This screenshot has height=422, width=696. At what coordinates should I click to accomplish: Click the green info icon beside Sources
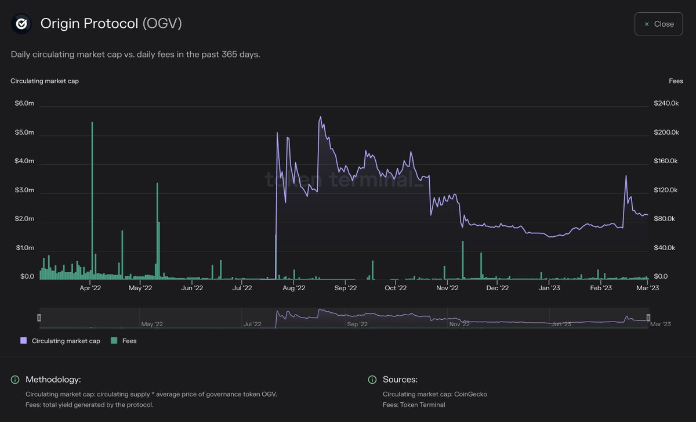372,380
